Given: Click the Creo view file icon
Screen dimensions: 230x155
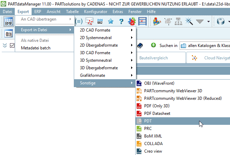Looking at the screenshot, I should [x=139, y=151].
